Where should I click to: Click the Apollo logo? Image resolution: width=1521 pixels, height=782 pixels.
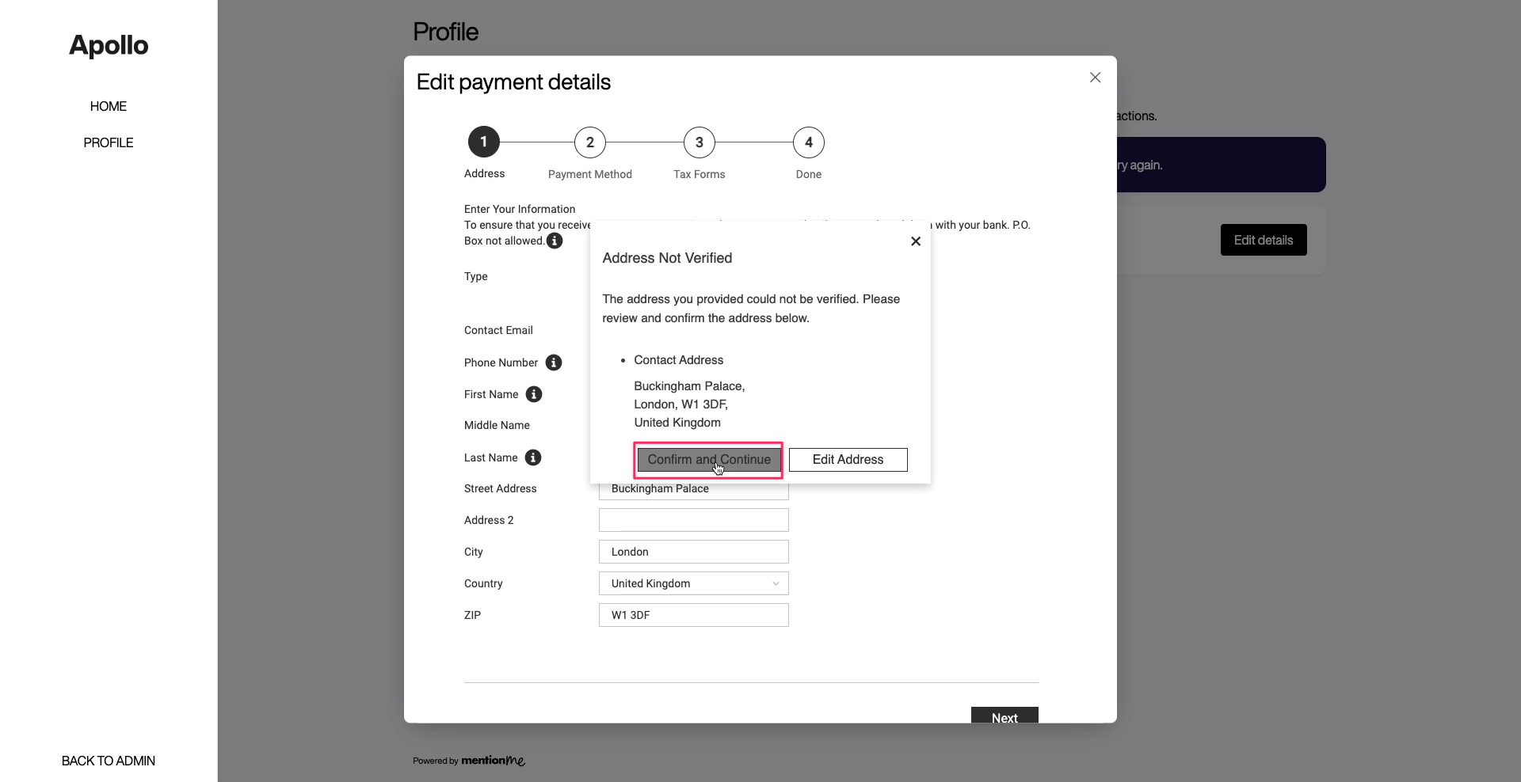click(x=108, y=46)
